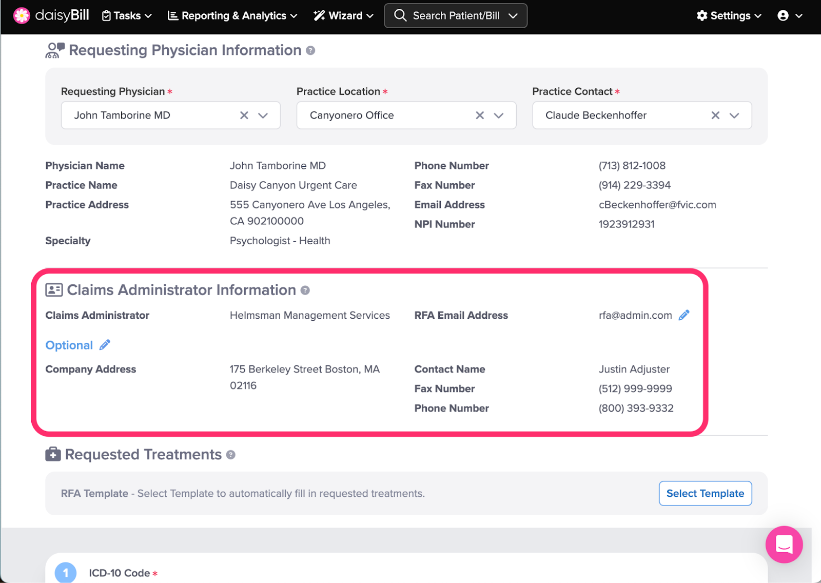Screen dimensions: 821x583
Task: Click the Reporting chart icon
Action: [x=173, y=16]
